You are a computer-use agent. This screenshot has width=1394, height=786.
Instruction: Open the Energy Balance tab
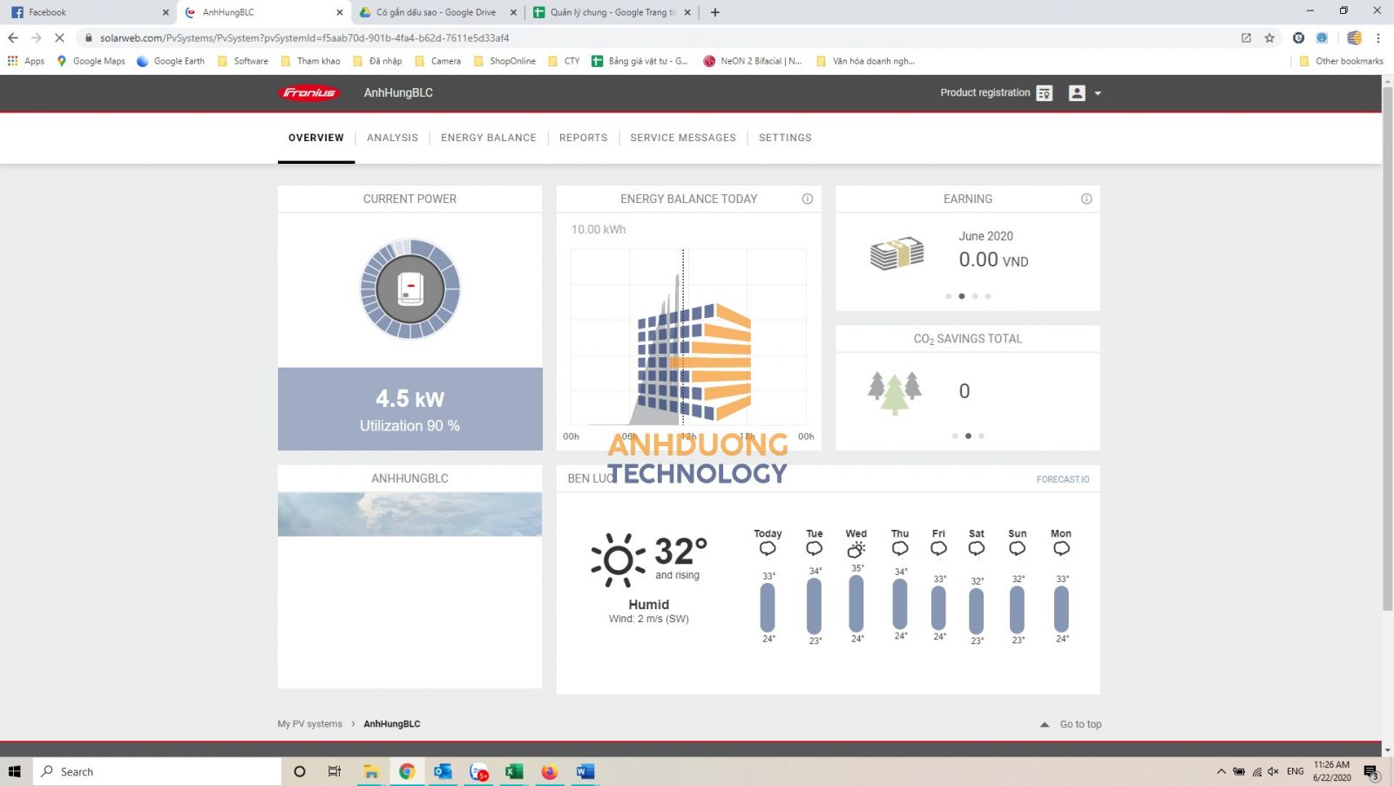(488, 138)
